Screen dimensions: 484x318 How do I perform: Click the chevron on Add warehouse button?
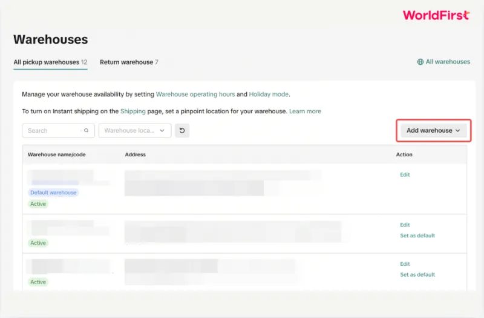click(x=458, y=130)
